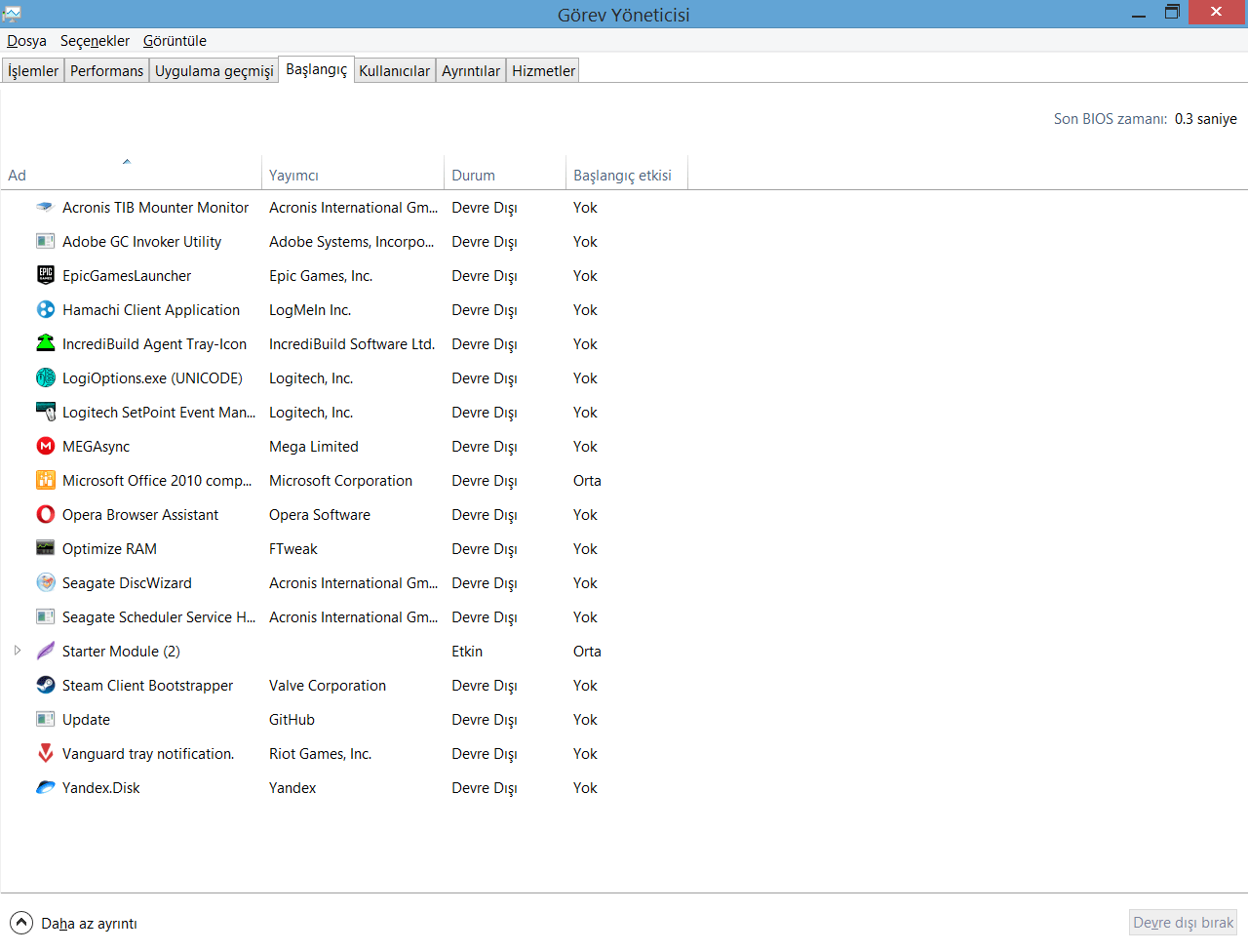Select the Seagate Scheduler Service Helper icon

[45, 616]
